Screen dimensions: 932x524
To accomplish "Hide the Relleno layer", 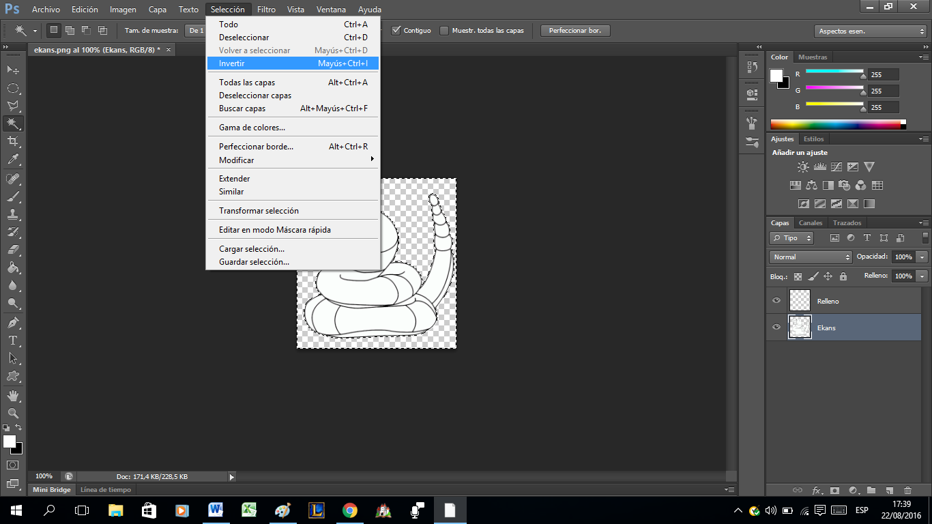I will pyautogui.click(x=776, y=300).
